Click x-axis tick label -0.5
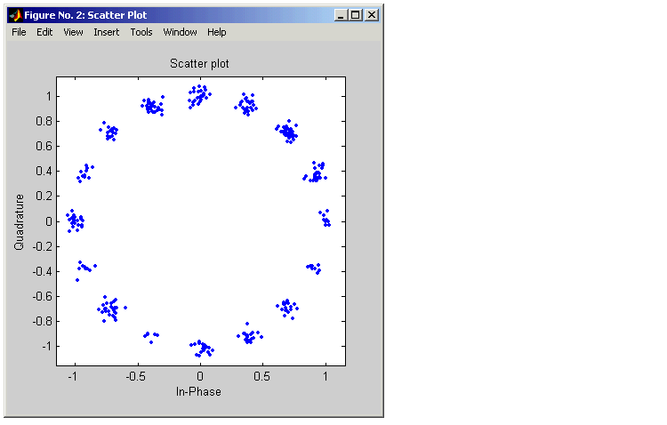667x425 pixels. [x=136, y=376]
